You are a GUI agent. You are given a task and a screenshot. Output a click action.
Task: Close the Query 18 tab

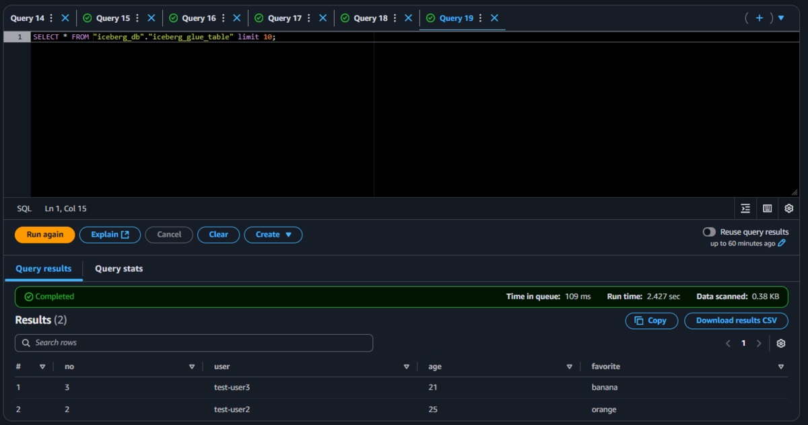pyautogui.click(x=408, y=18)
